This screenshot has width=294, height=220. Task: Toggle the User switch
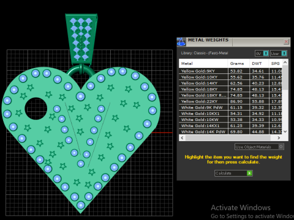coord(279,53)
